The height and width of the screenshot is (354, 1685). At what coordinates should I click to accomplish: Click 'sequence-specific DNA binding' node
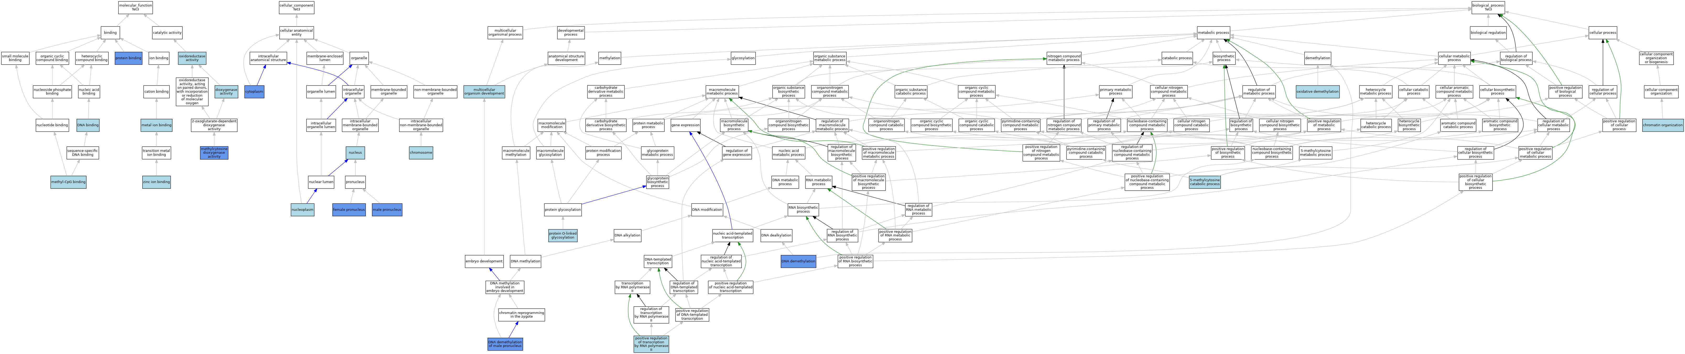82,153
